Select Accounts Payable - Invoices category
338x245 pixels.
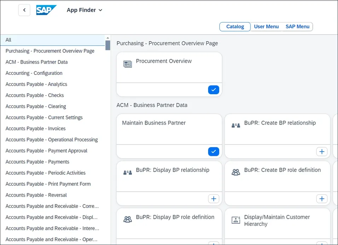tap(53, 129)
